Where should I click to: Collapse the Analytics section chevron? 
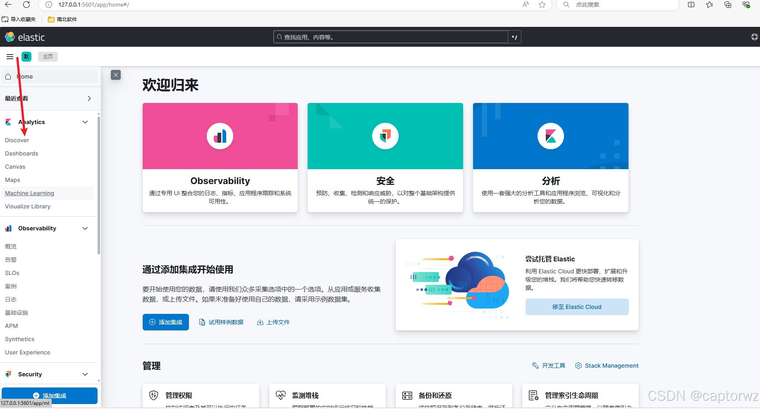coord(85,122)
